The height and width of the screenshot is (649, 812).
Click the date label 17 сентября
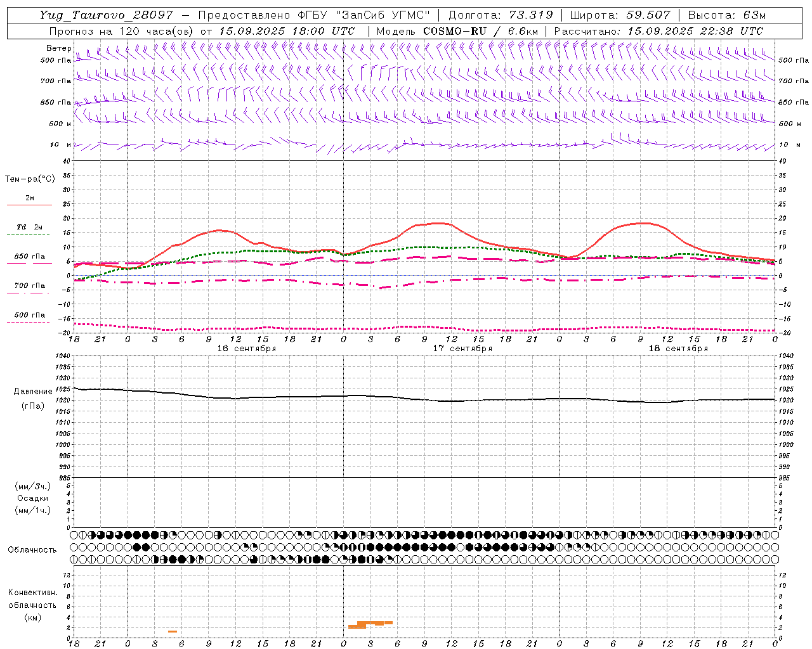point(462,349)
